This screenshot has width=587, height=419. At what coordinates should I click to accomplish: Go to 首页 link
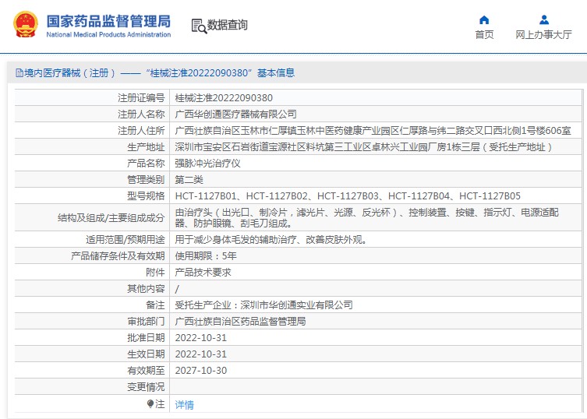pos(484,34)
